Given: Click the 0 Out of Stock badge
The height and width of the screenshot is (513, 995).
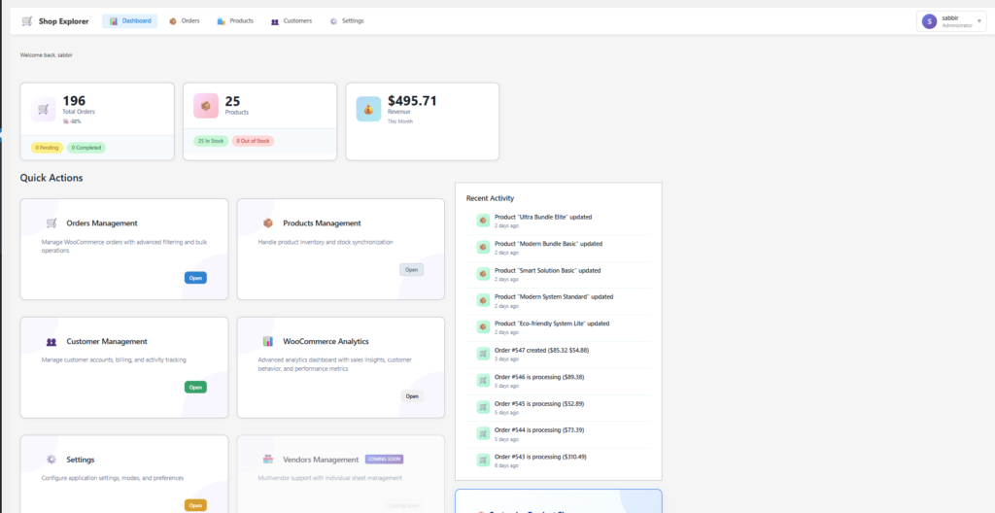Looking at the screenshot, I should click(253, 141).
